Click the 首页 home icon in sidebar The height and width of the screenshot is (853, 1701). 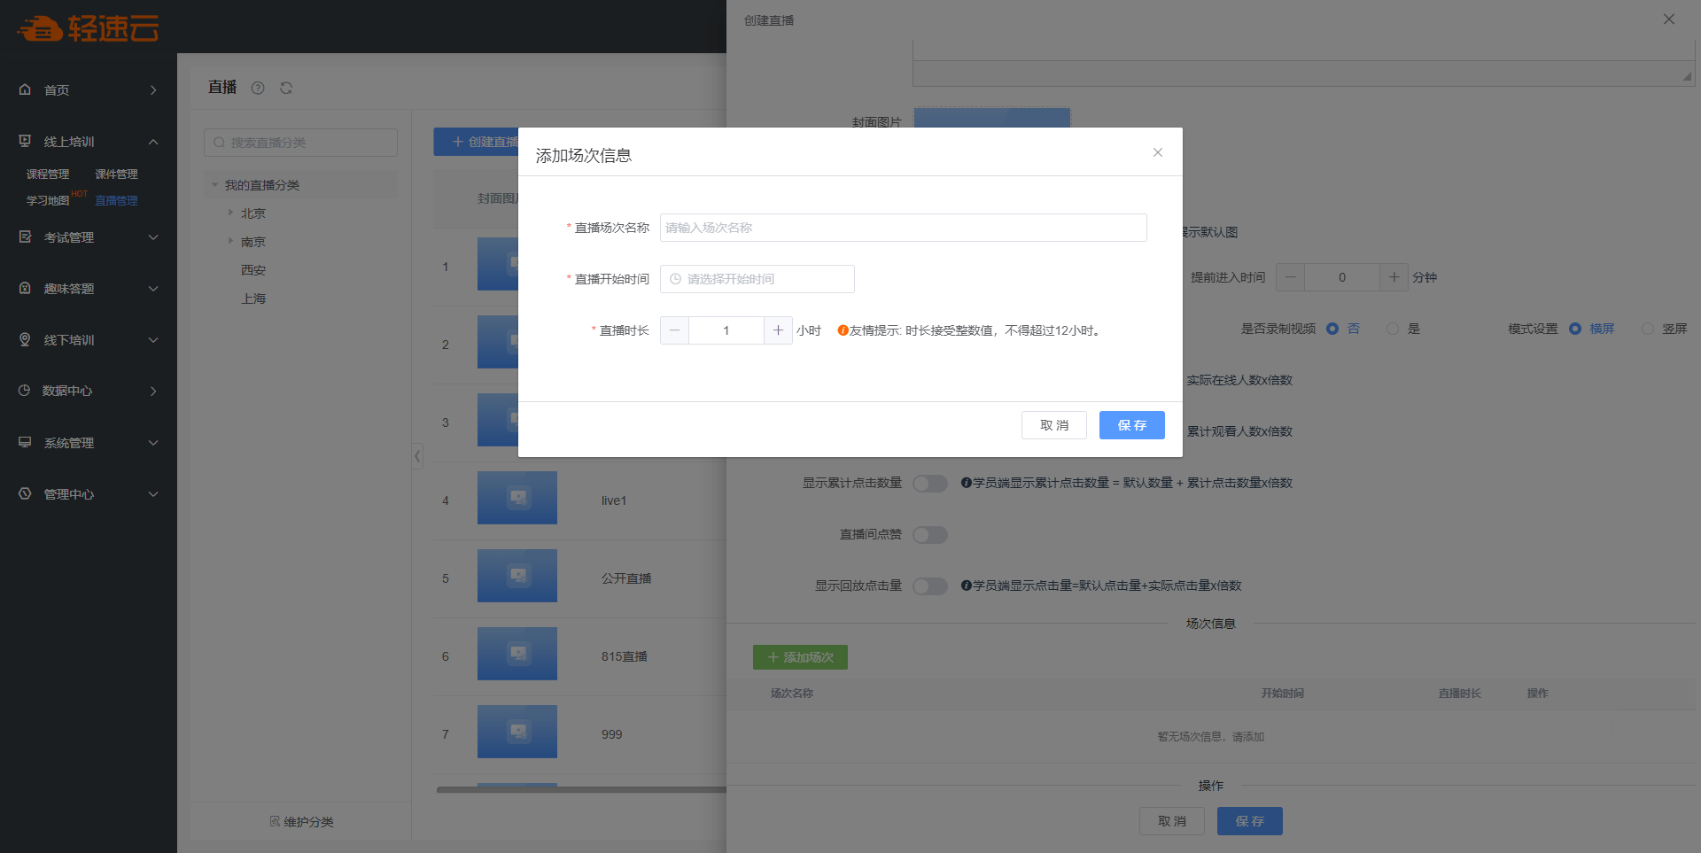(25, 89)
